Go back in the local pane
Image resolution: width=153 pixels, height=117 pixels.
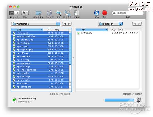65,24
